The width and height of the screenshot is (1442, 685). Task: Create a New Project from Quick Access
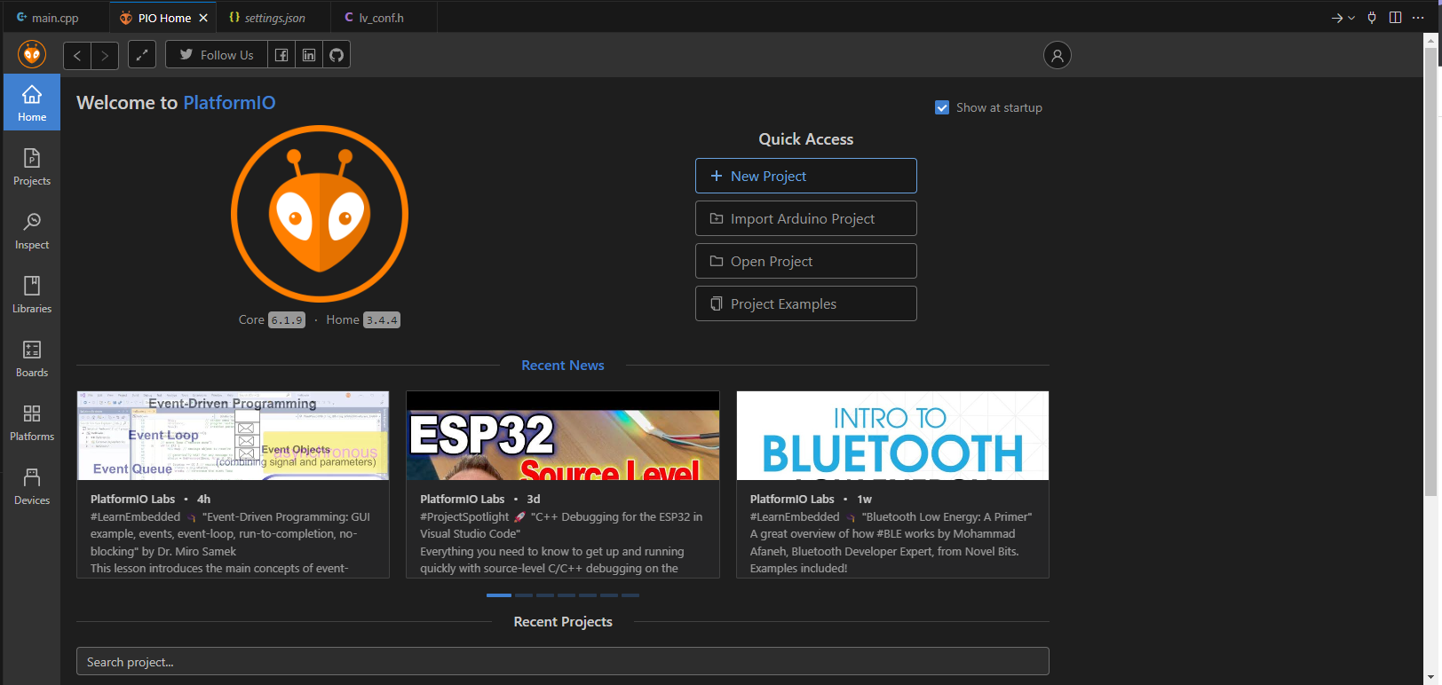(806, 176)
